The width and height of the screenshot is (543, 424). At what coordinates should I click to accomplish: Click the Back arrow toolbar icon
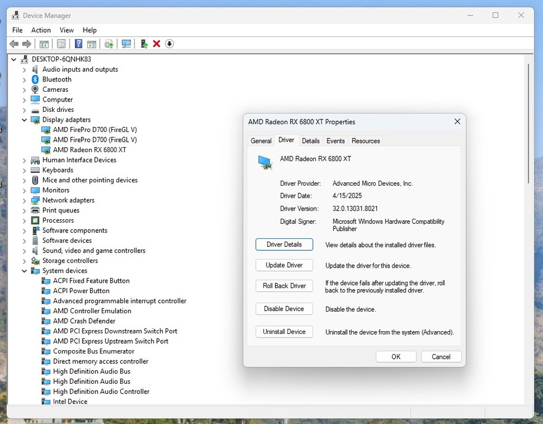[14, 44]
